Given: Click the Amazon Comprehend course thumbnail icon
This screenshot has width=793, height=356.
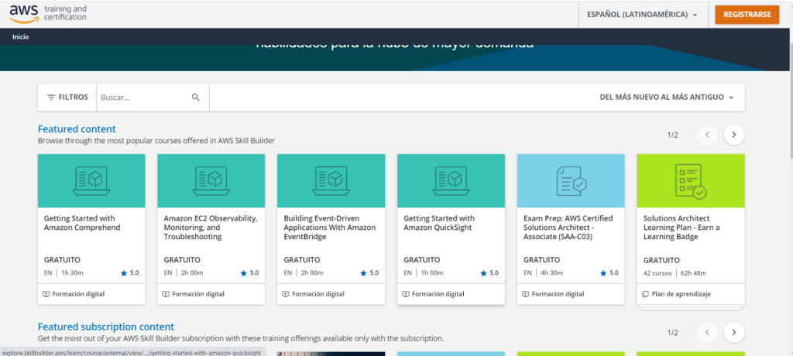Looking at the screenshot, I should 91,180.
